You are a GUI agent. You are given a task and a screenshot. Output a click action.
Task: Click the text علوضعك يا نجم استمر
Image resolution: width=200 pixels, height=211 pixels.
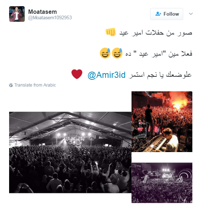[x=160, y=75]
